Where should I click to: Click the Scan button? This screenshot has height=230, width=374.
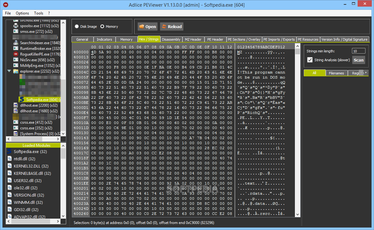[x=359, y=60]
